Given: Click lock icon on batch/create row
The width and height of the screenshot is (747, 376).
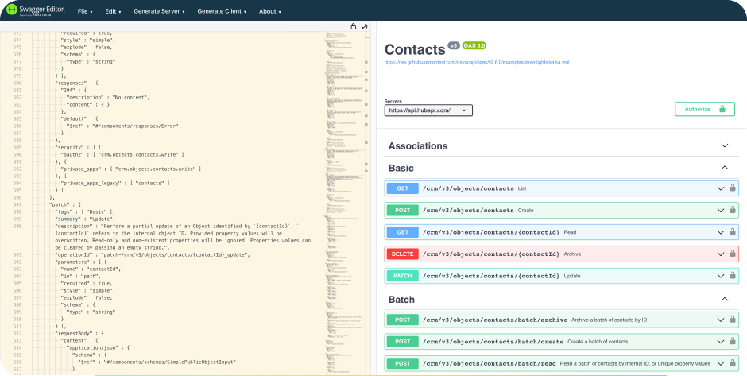Looking at the screenshot, I should (733, 341).
